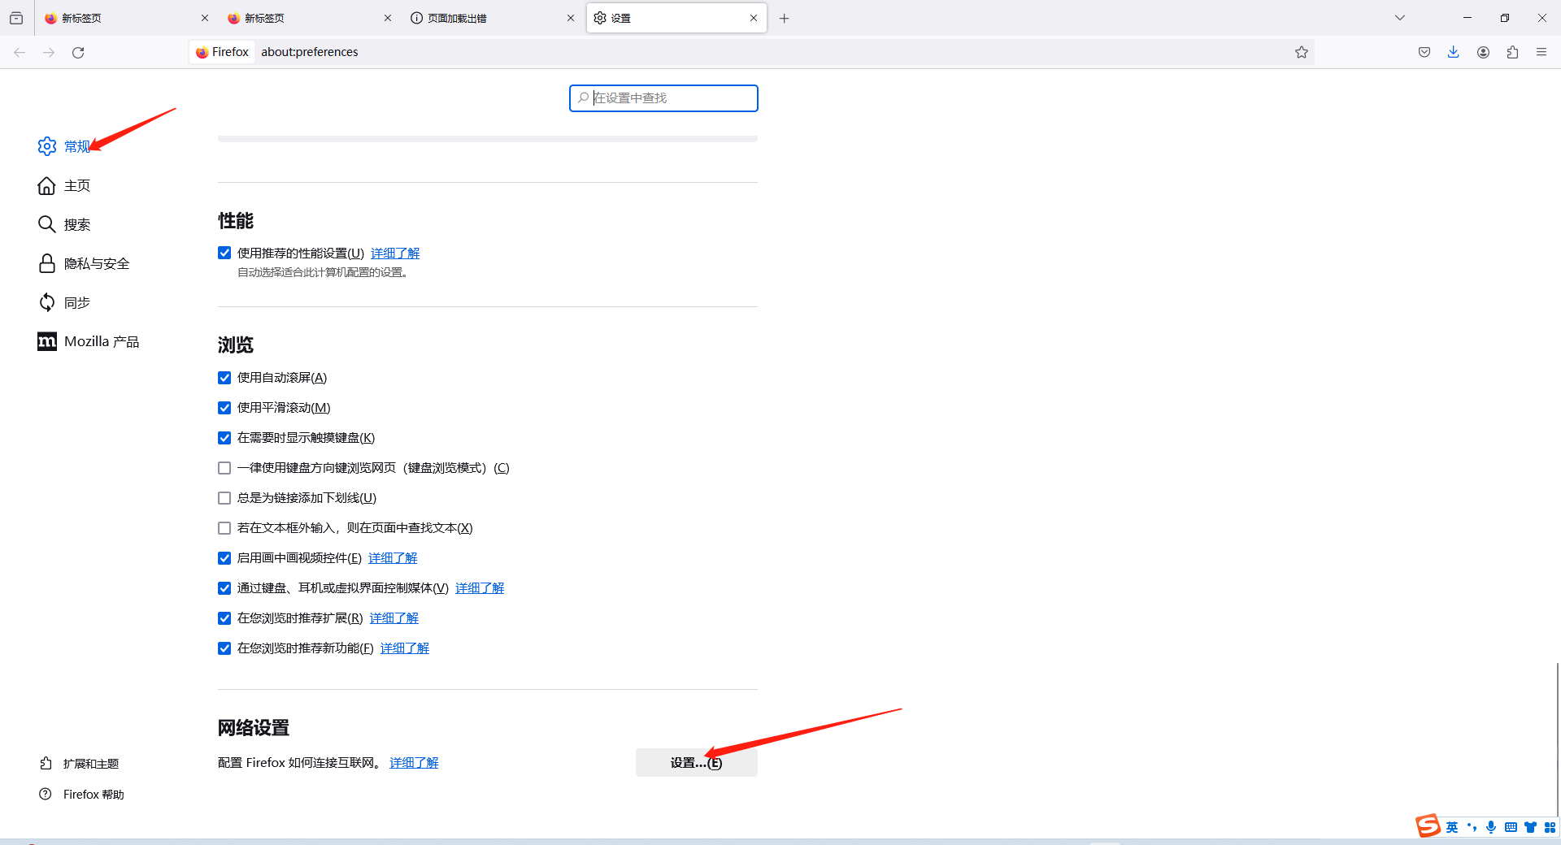1561x845 pixels.
Task: Click the 设置 network settings button
Action: click(696, 762)
